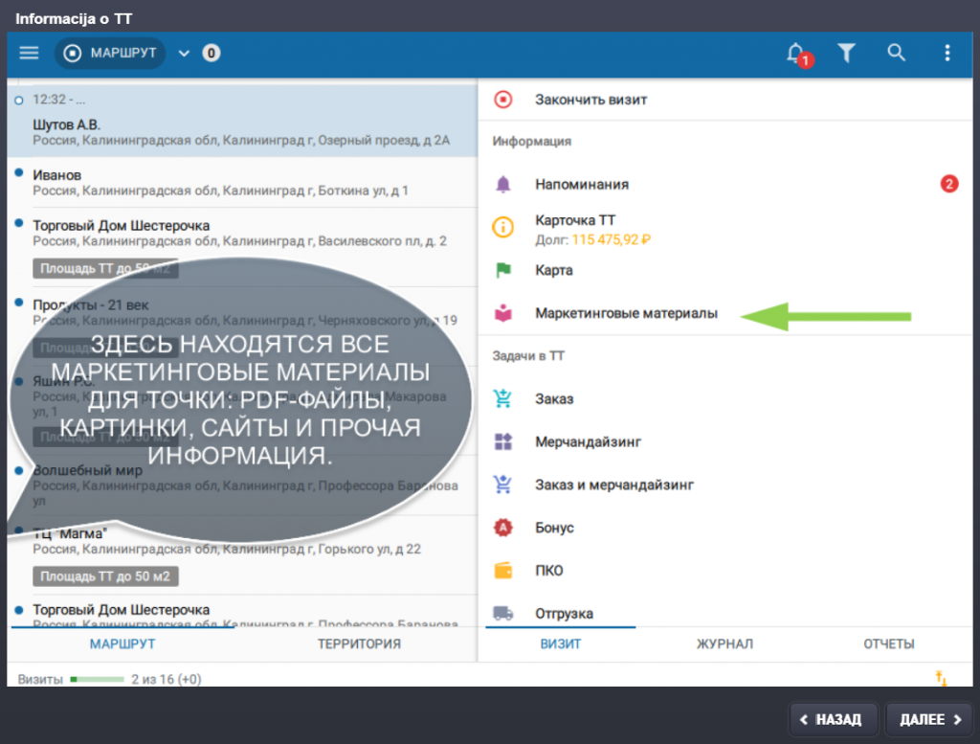The height and width of the screenshot is (744, 980).
Task: Click the green Карта flag icon
Action: [x=503, y=270]
